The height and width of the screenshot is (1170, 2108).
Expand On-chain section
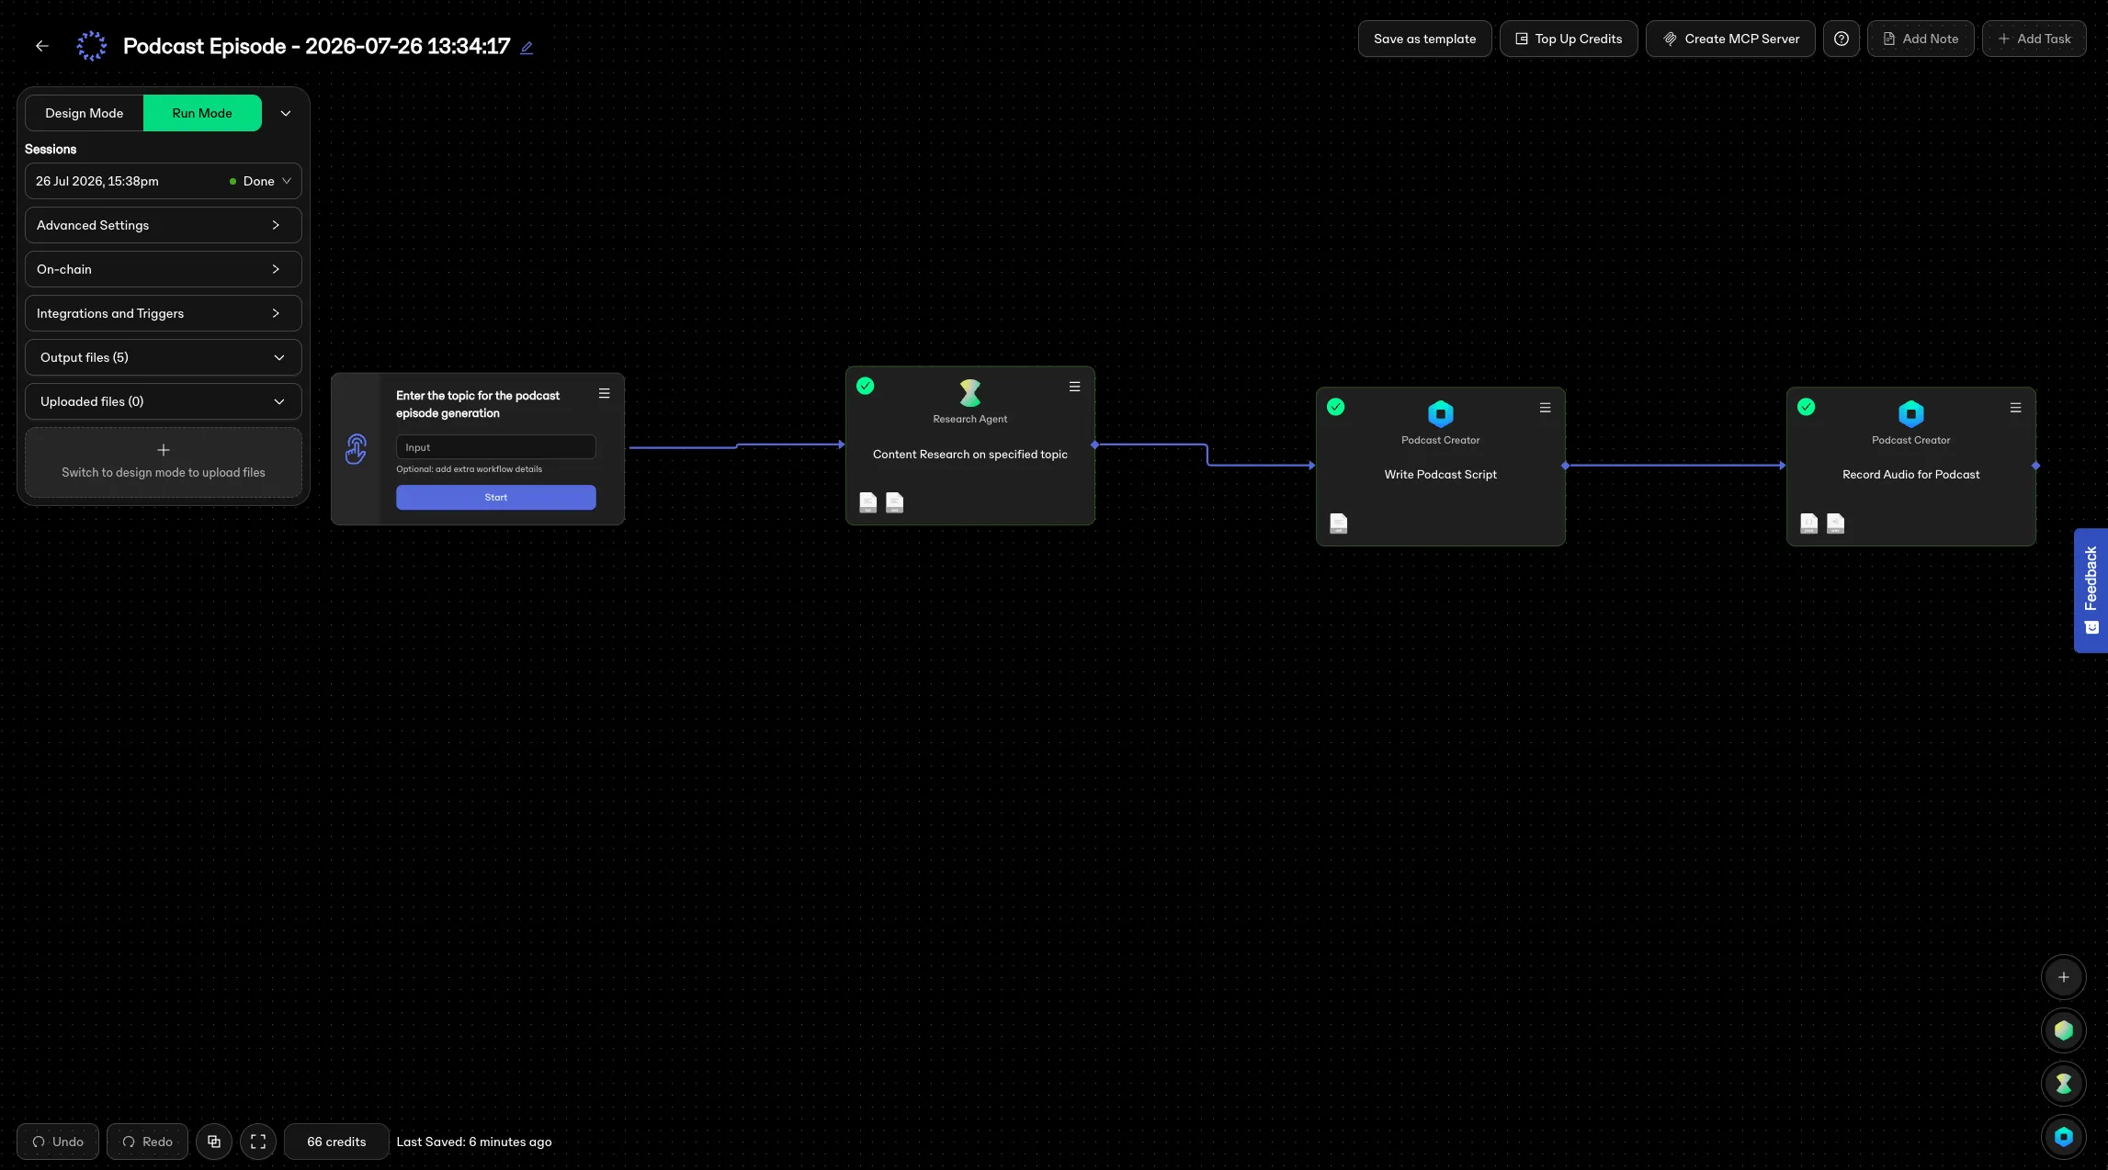tap(164, 269)
